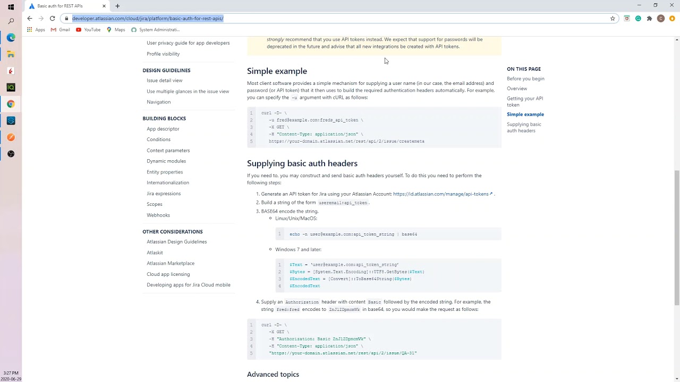Jump to Simple example in On This Page

(x=525, y=114)
